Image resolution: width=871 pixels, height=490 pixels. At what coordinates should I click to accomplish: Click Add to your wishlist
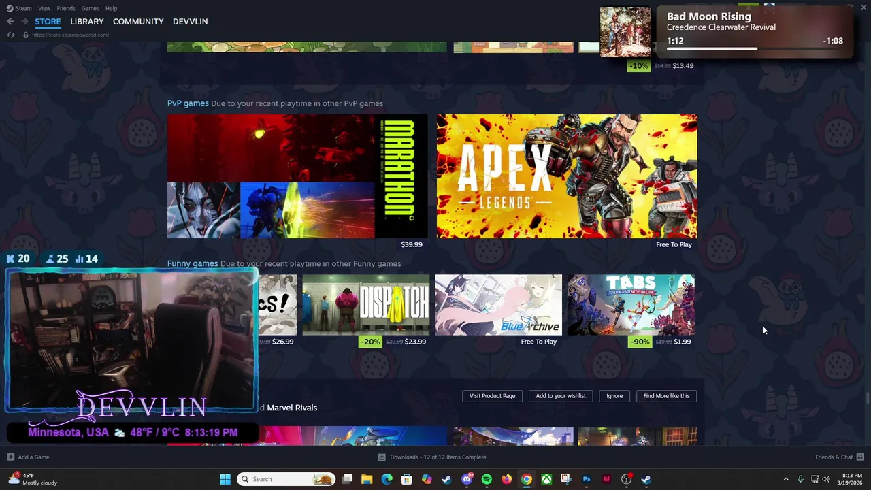coord(561,396)
